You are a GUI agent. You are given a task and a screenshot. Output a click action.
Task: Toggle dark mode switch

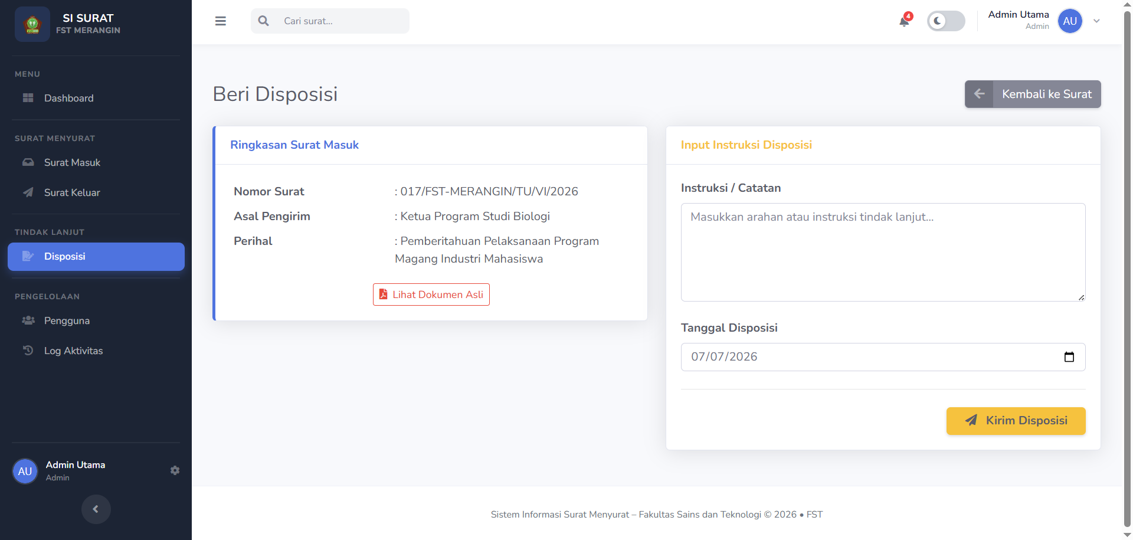(946, 21)
